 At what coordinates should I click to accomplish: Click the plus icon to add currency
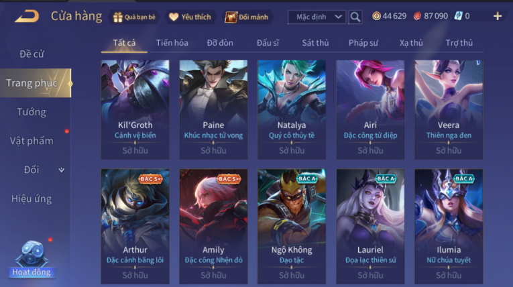pos(498,16)
